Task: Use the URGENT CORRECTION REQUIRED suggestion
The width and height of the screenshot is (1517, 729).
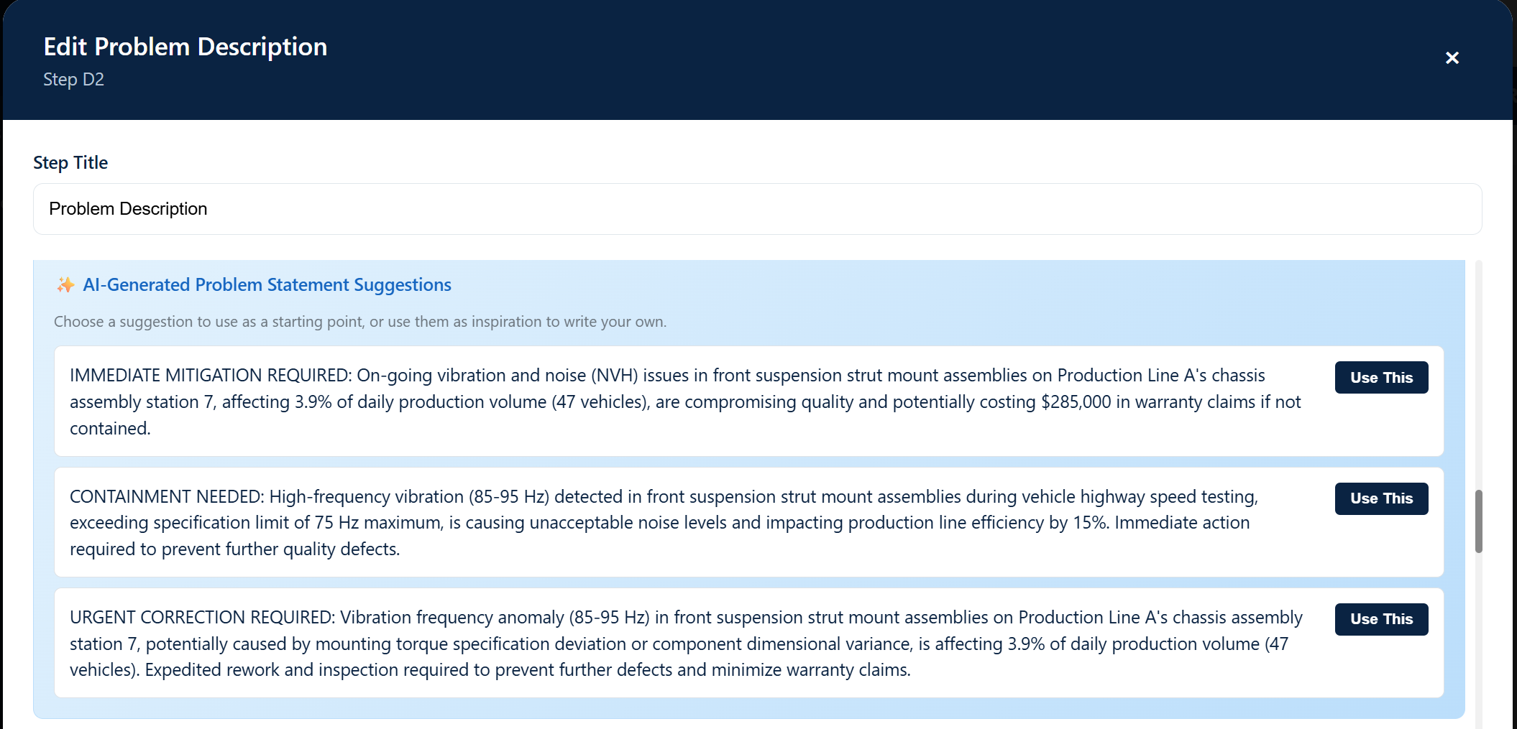Action: (1380, 619)
